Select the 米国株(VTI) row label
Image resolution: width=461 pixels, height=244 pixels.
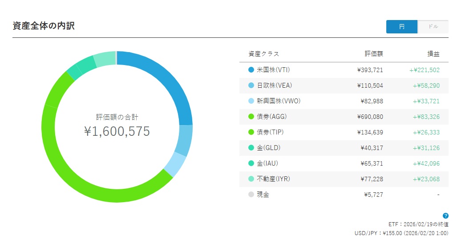point(273,70)
